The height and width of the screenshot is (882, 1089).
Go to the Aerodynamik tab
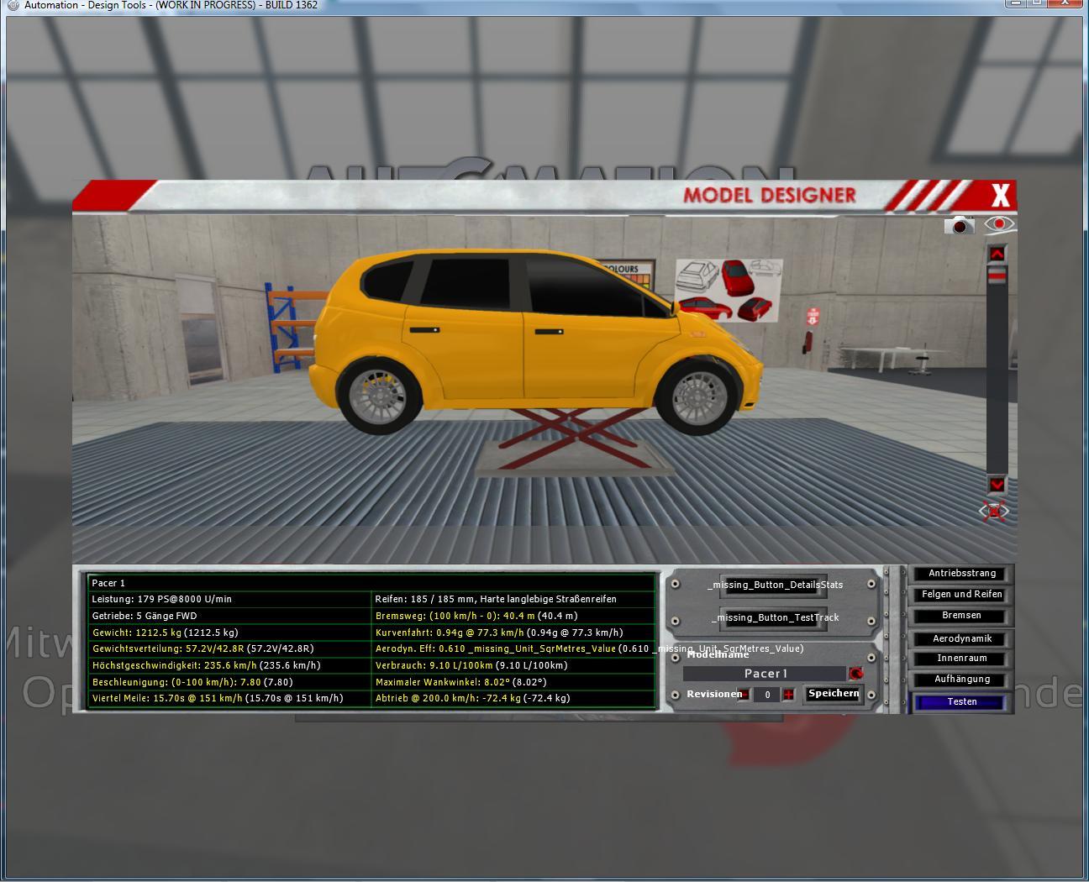pyautogui.click(x=962, y=638)
